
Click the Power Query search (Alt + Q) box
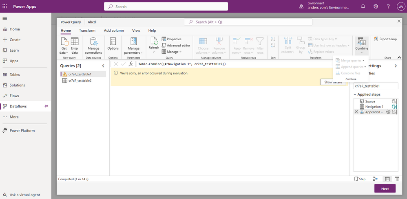point(248,22)
